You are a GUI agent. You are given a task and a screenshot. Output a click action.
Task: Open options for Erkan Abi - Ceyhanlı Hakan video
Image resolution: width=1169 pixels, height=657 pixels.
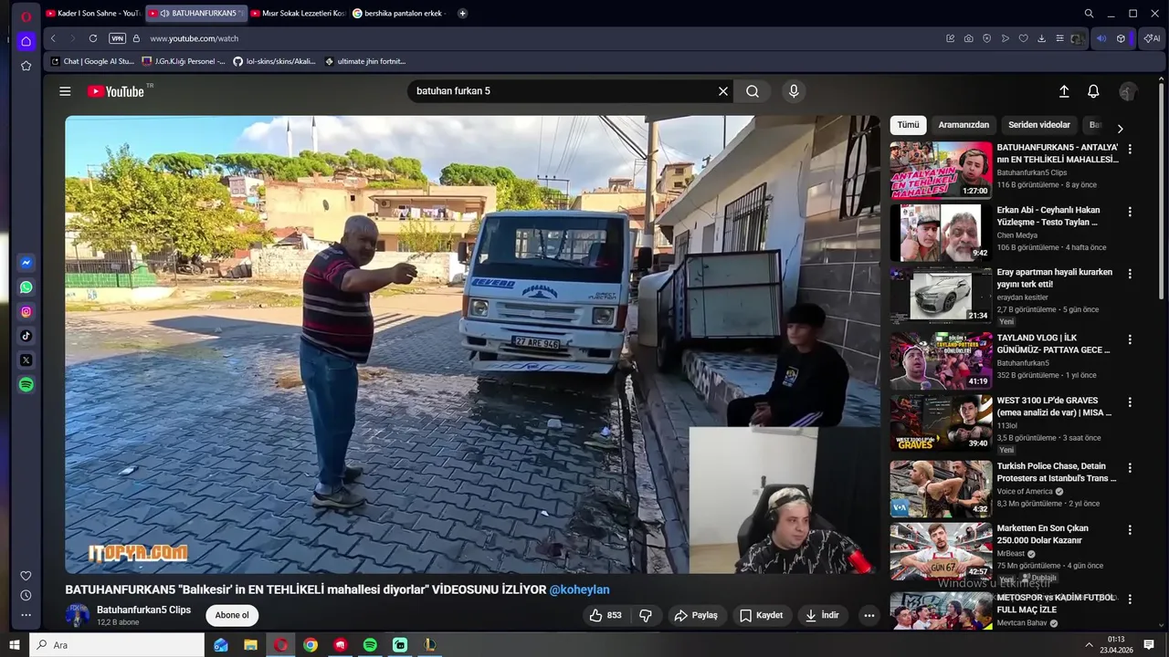[x=1130, y=212]
